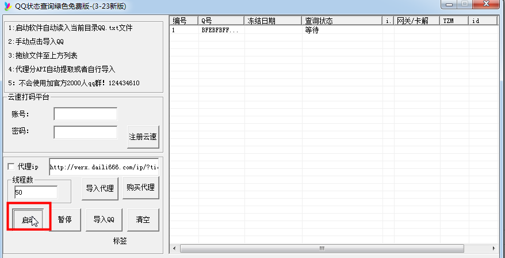Click the 冻结日期 column header

[x=273, y=21]
